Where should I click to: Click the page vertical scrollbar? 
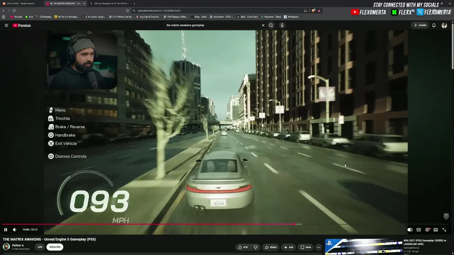click(452, 46)
